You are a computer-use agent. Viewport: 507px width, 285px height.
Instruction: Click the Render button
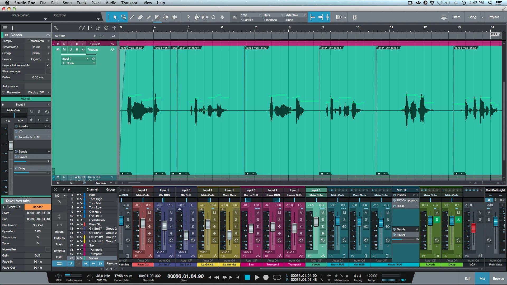click(x=37, y=207)
